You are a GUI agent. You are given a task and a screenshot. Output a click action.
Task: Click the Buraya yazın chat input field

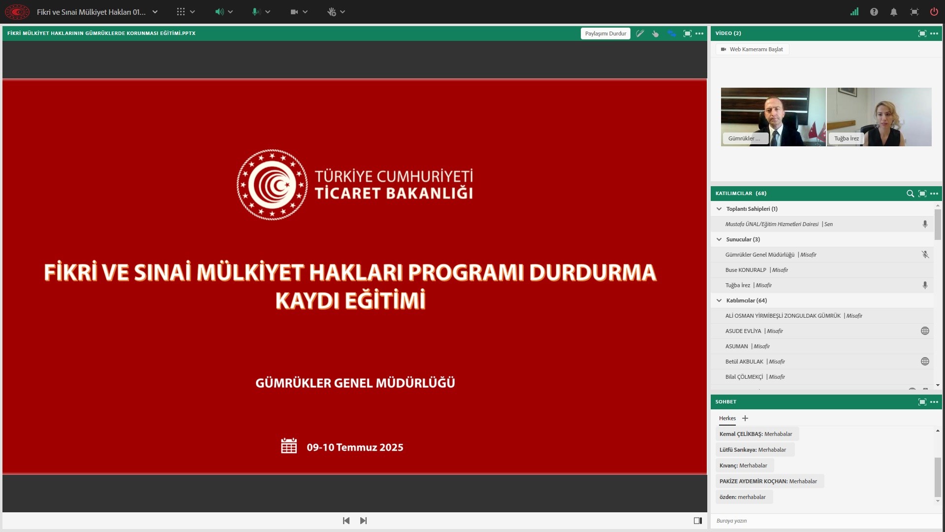826,521
